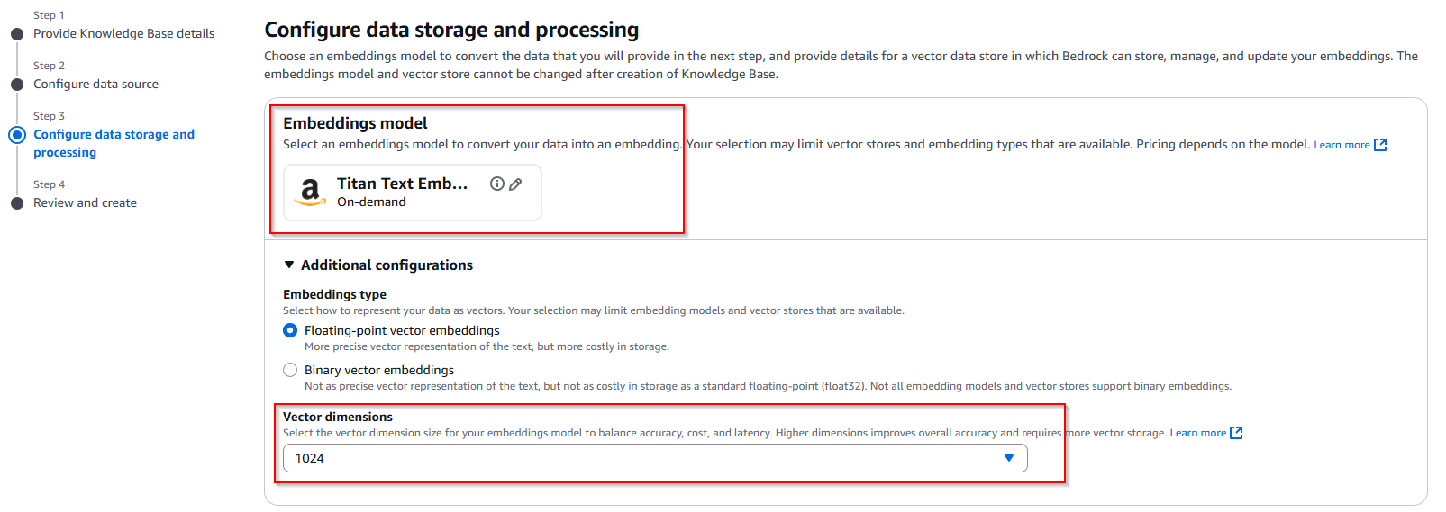Click the Step 4 circle marker

[x=17, y=203]
